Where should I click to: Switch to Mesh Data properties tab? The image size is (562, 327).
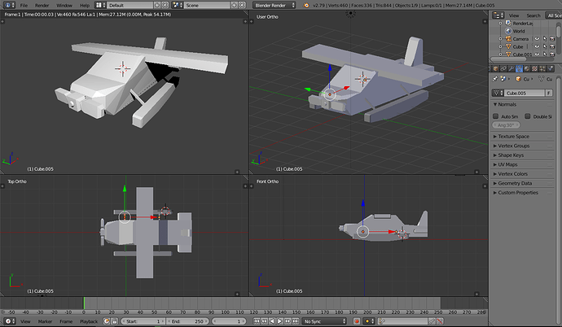click(519, 68)
